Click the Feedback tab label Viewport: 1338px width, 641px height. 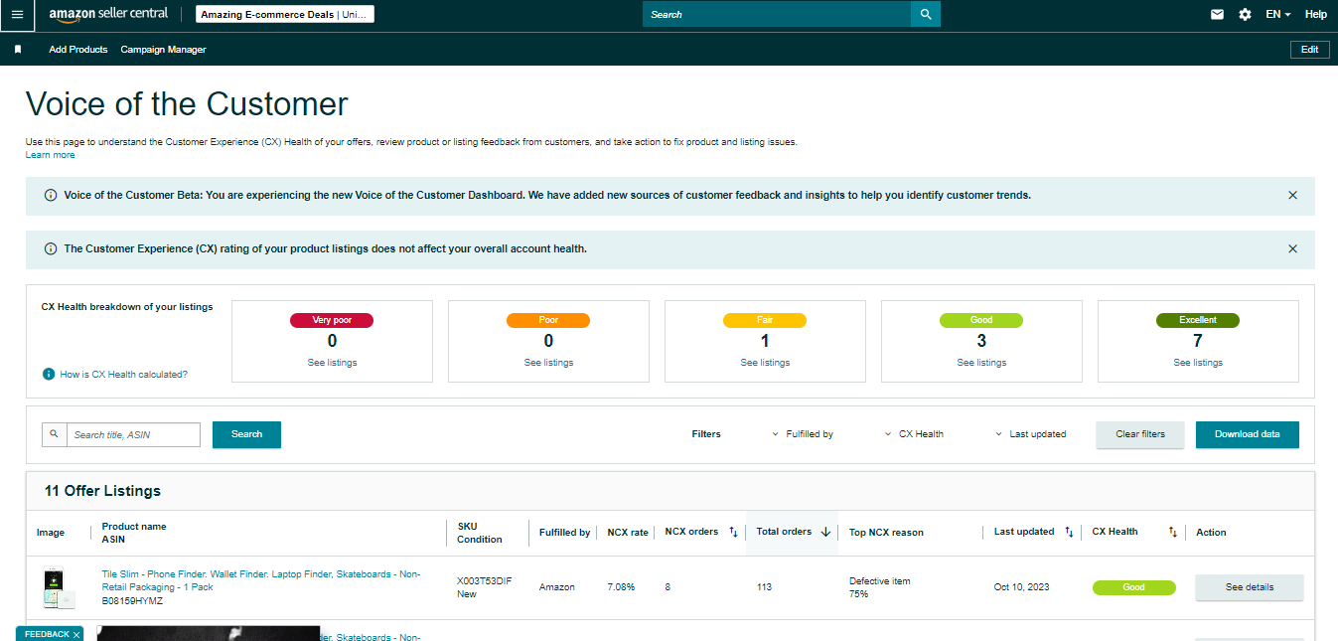(x=46, y=634)
